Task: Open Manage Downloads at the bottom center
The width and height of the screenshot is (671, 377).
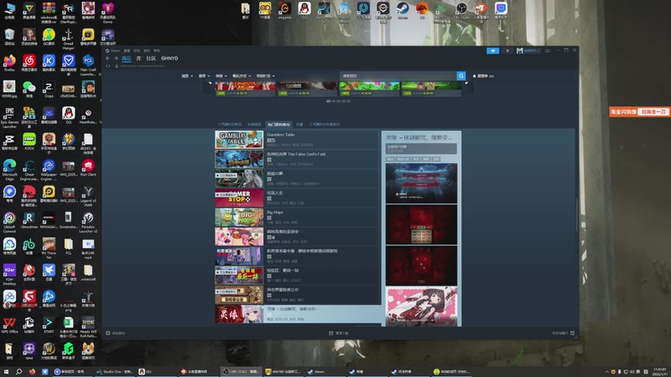Action: pyautogui.click(x=339, y=333)
